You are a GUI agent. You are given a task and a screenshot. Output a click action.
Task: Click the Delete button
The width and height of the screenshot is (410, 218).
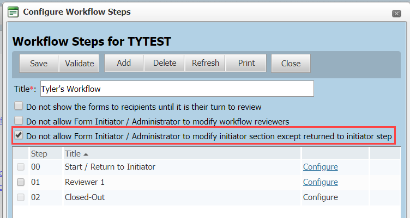165,63
